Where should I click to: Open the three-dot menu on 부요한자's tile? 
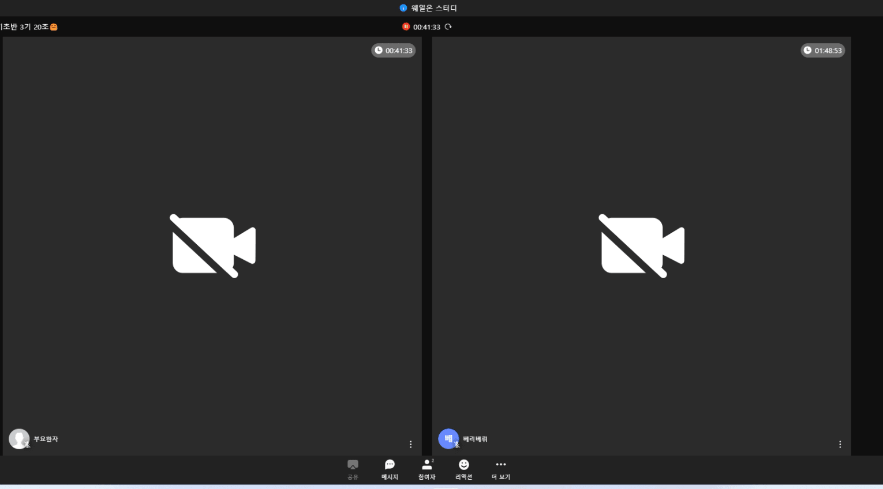410,444
